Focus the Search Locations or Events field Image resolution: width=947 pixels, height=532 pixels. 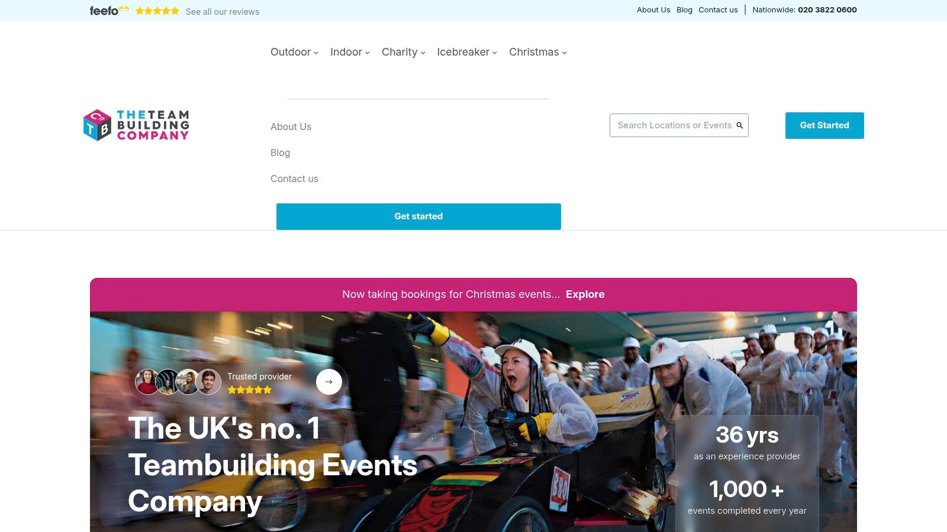click(679, 125)
